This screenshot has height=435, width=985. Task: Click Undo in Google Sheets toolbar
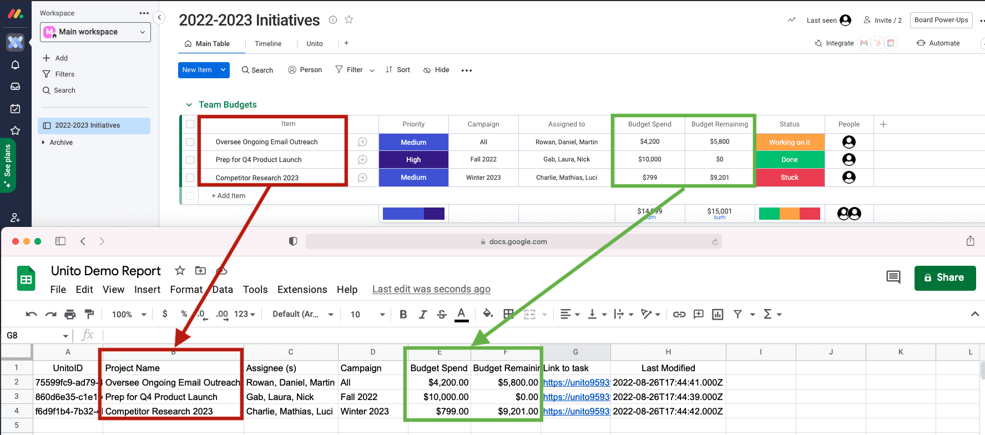point(31,315)
